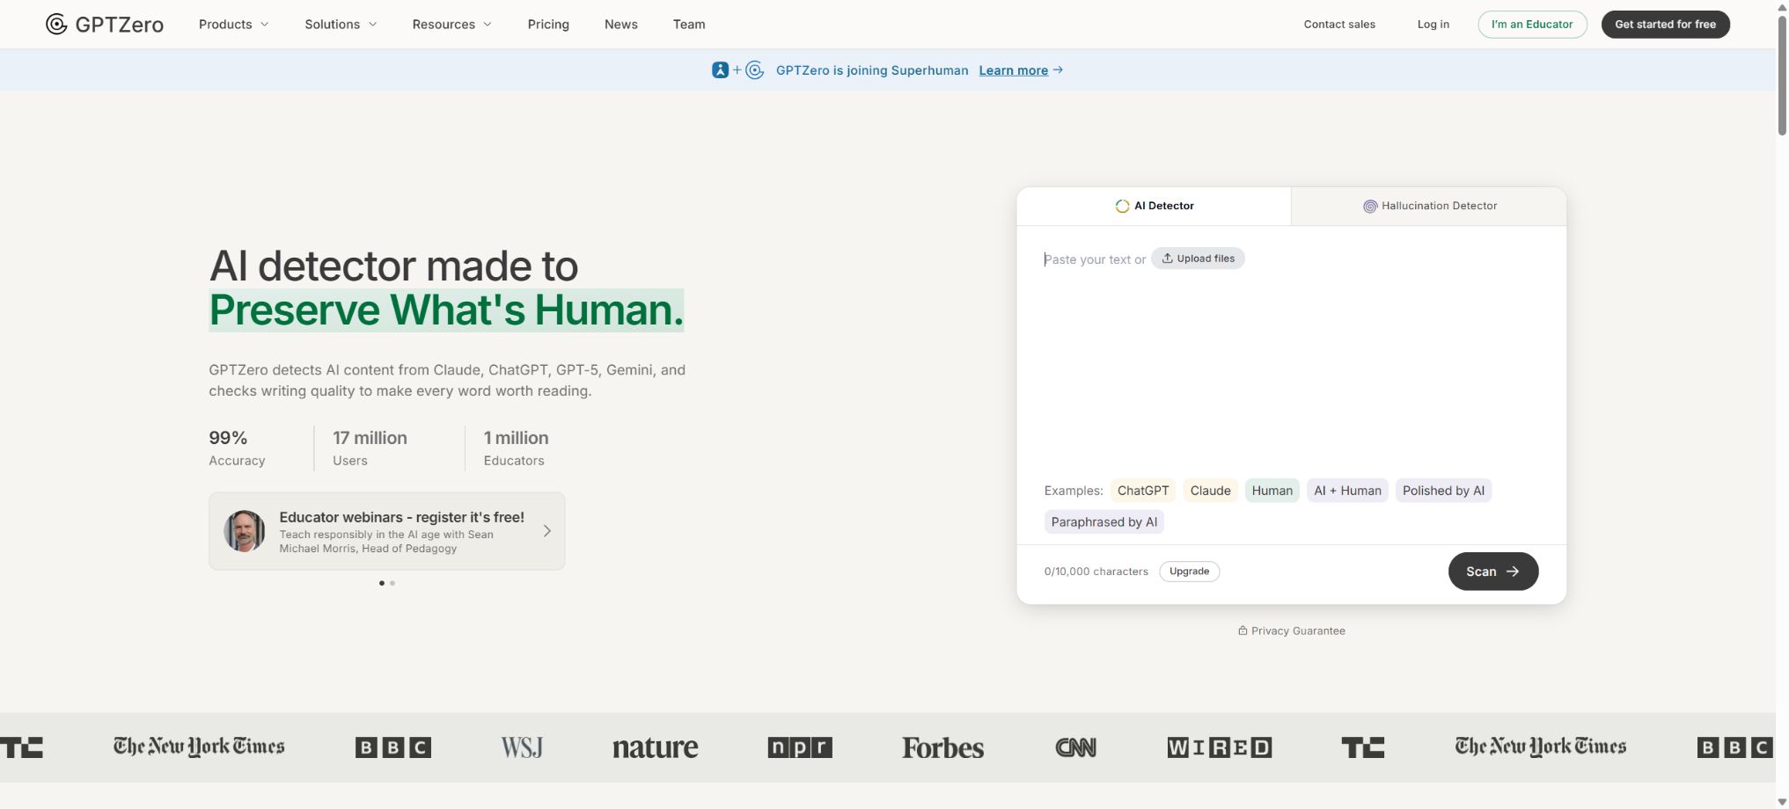Screen dimensions: 1789x809
Task: Click the Hallucination Detector swirl icon
Action: 1370,206
